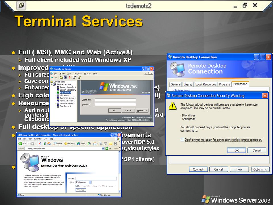The height and width of the screenshot is (205, 273).
Task: Click the Password field in logon dialog
Action: pyautogui.click(x=115, y=104)
